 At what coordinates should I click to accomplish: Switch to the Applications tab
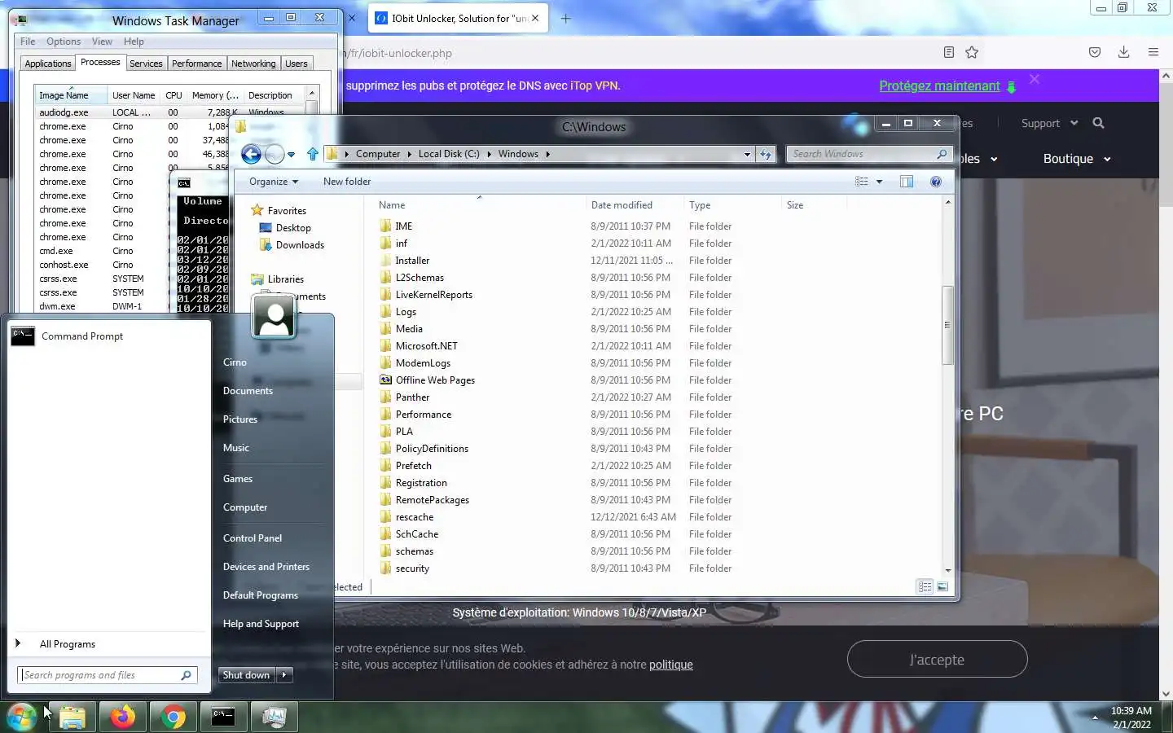[x=48, y=64]
